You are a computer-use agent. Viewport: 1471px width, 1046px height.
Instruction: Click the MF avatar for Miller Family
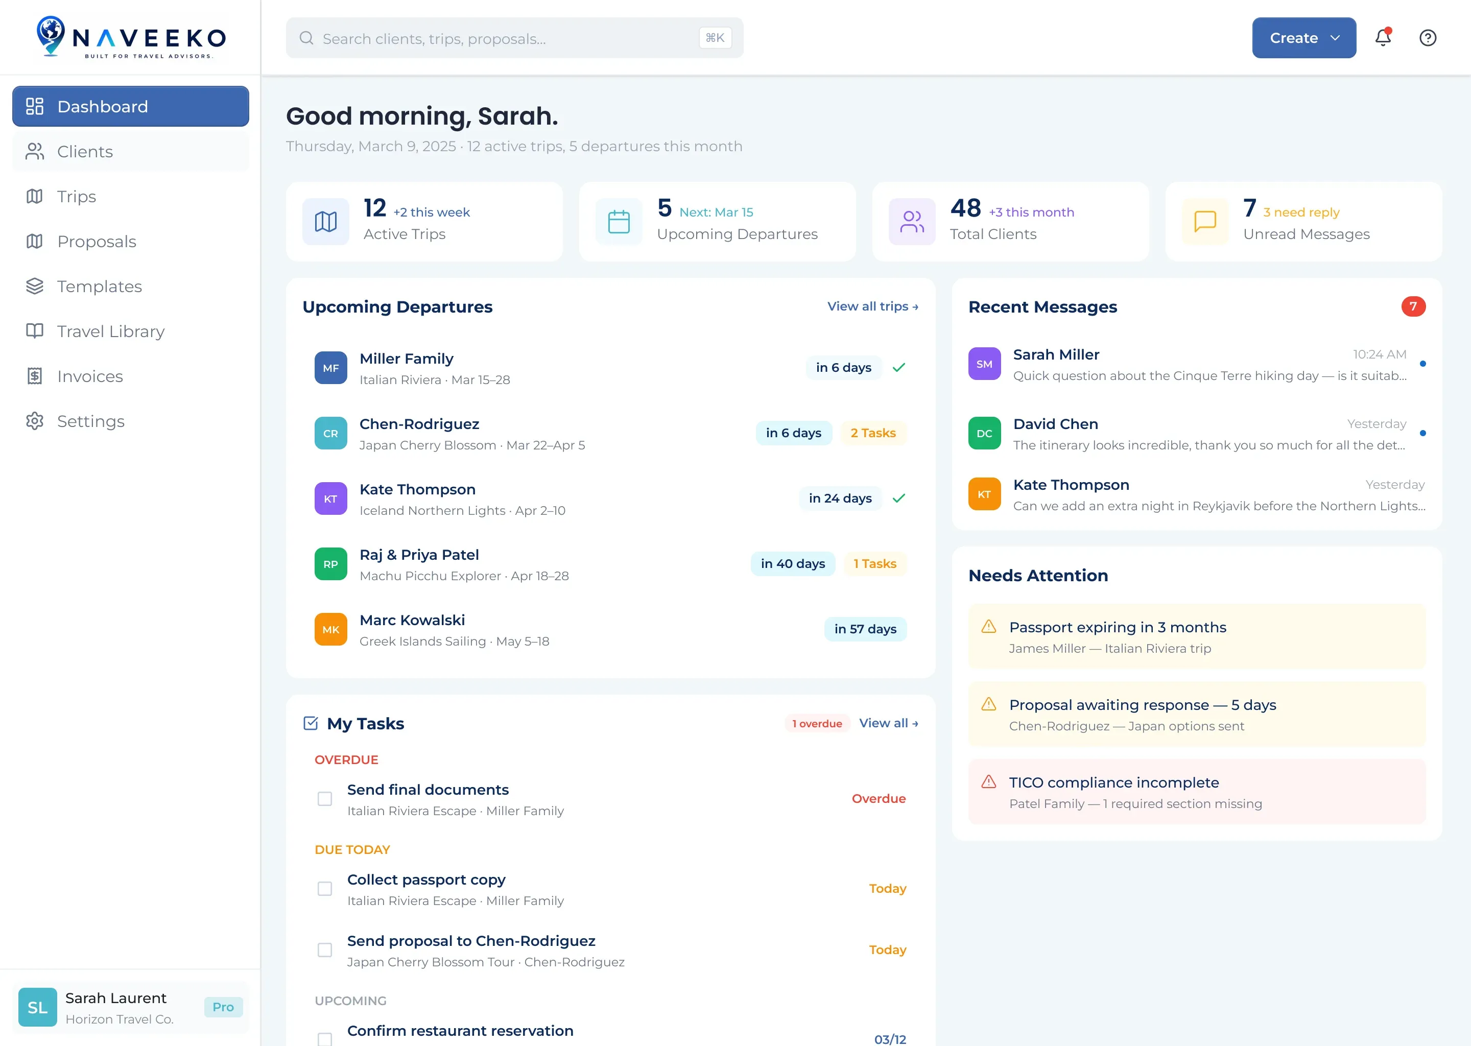coord(330,368)
